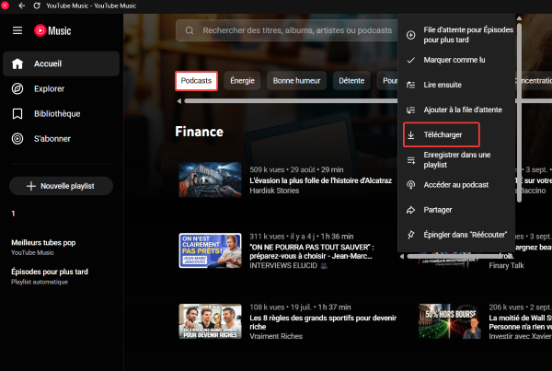The height and width of the screenshot is (371, 552).
Task: Select File d'attente pour Épisodes pour plus tard
Action: coord(456,35)
